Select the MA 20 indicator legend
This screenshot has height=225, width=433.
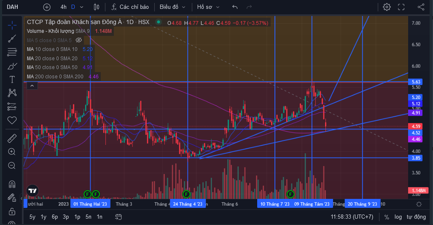tap(52, 59)
